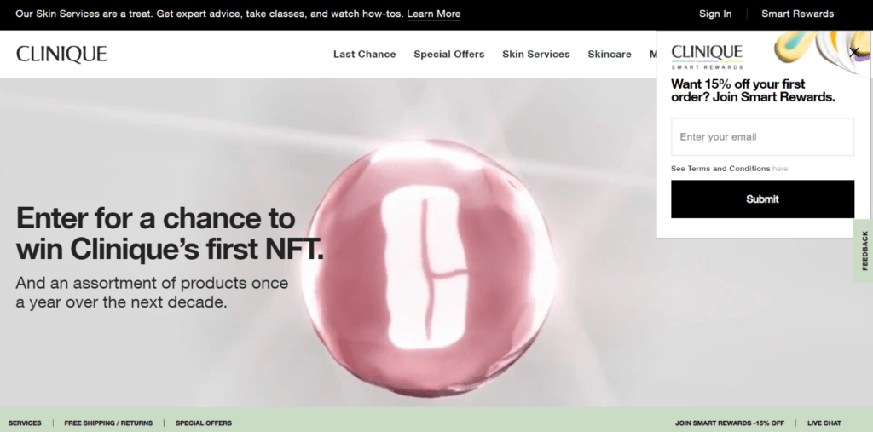Open Terms and Conditions 'here' link
This screenshot has height=432, width=873.
pos(780,169)
